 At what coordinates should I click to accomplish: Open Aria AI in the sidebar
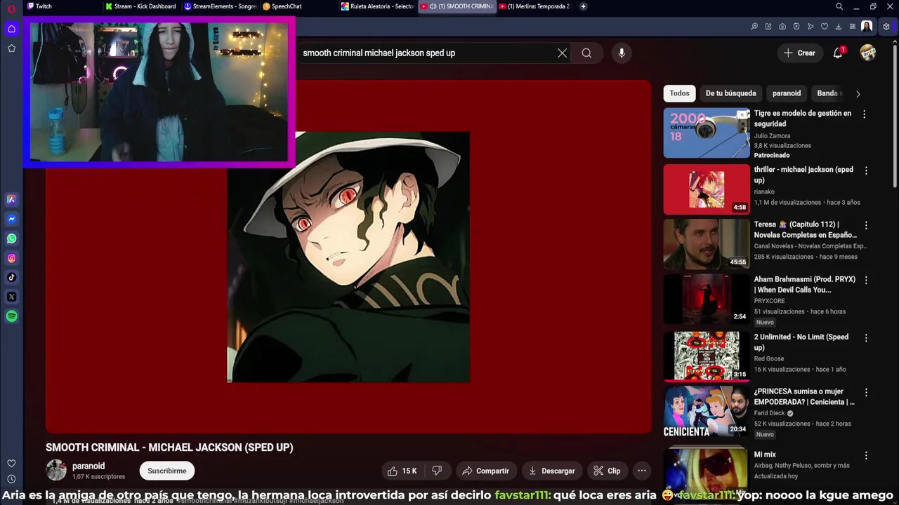[11, 199]
